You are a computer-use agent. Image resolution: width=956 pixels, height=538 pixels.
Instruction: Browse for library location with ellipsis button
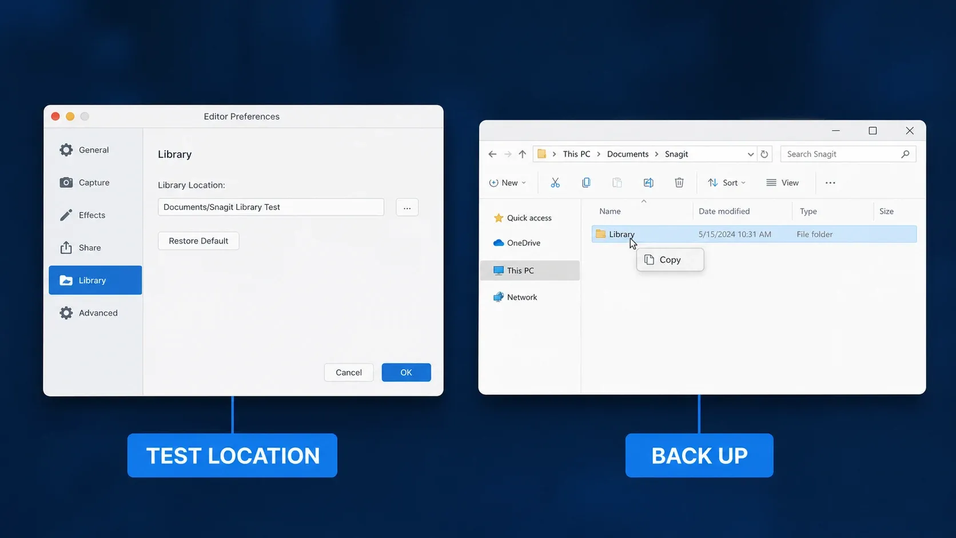point(407,208)
